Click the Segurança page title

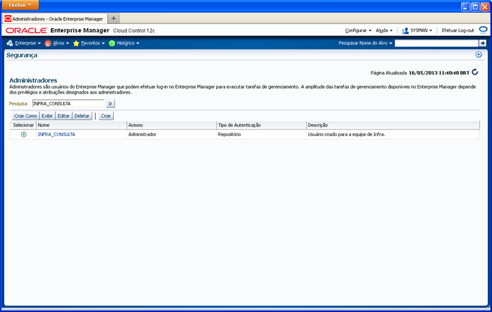[x=22, y=55]
